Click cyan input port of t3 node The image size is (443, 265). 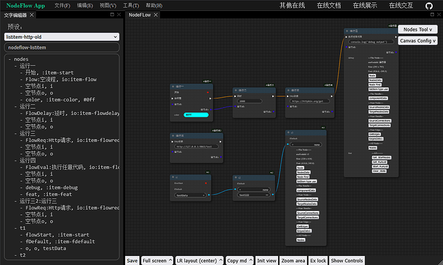pos(288,144)
